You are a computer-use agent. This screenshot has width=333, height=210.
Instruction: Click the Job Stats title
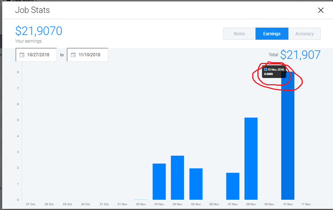click(x=32, y=10)
